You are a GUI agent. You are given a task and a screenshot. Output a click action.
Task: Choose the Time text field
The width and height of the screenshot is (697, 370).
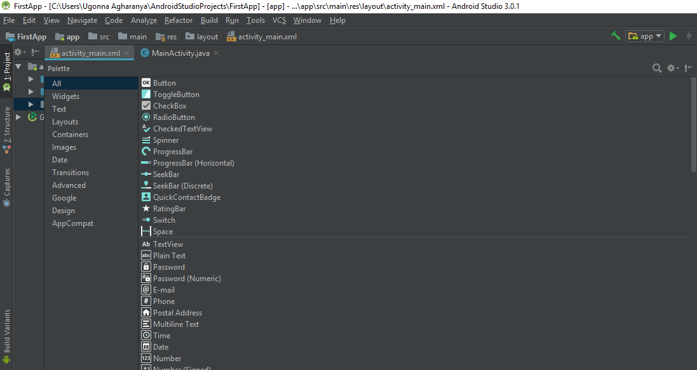click(x=156, y=336)
